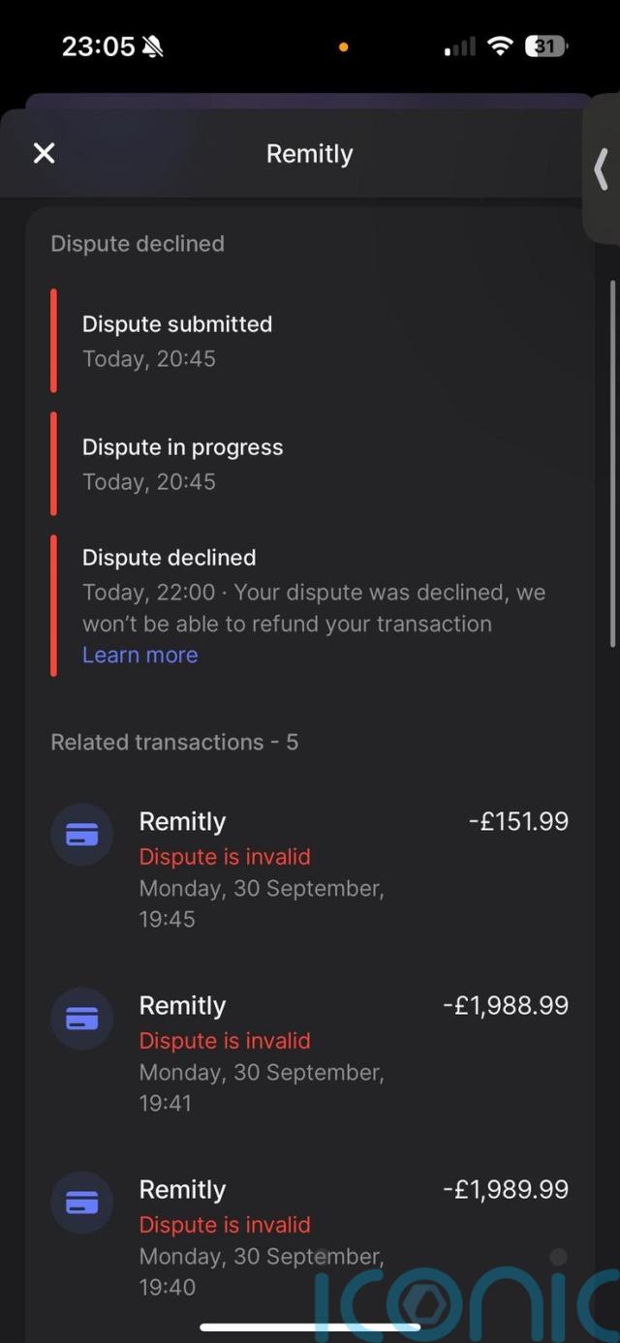Tap the Related transactions - 5 header
620x1343 pixels.
click(x=174, y=743)
